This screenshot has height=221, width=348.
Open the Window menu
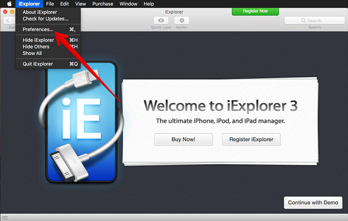(x=128, y=4)
